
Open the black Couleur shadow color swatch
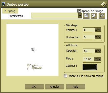pos(90,67)
